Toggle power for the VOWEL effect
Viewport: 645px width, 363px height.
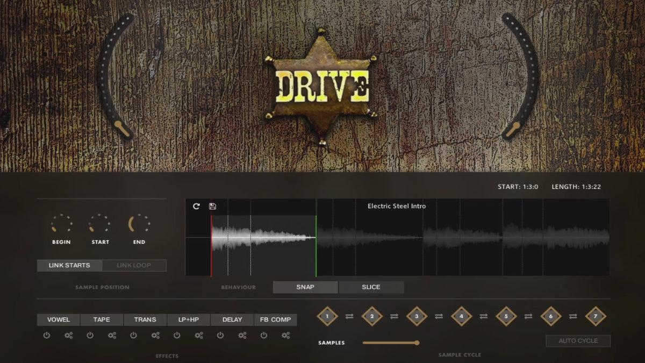click(x=47, y=336)
